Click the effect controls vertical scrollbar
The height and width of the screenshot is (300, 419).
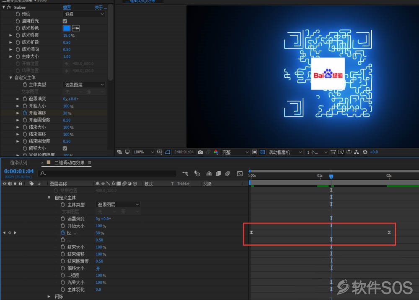point(110,43)
